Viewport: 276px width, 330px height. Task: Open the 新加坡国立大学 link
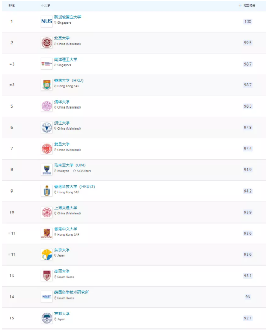[x=68, y=17]
